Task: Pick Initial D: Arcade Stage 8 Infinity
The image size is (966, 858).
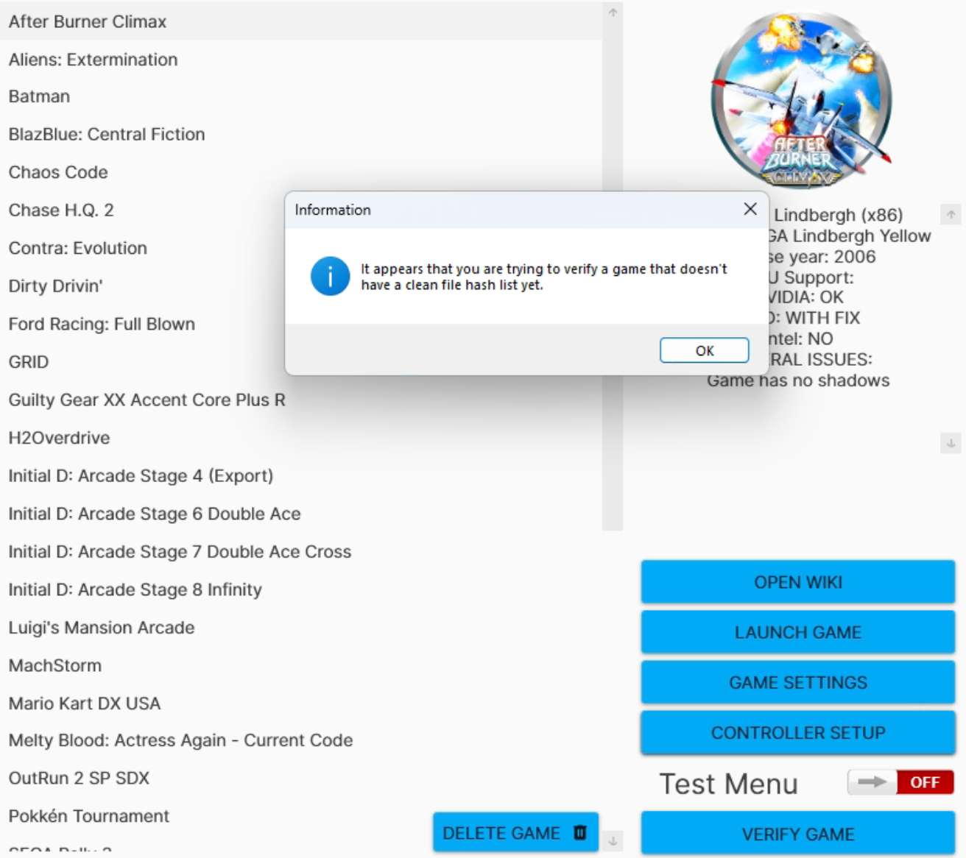Action: [x=135, y=589]
